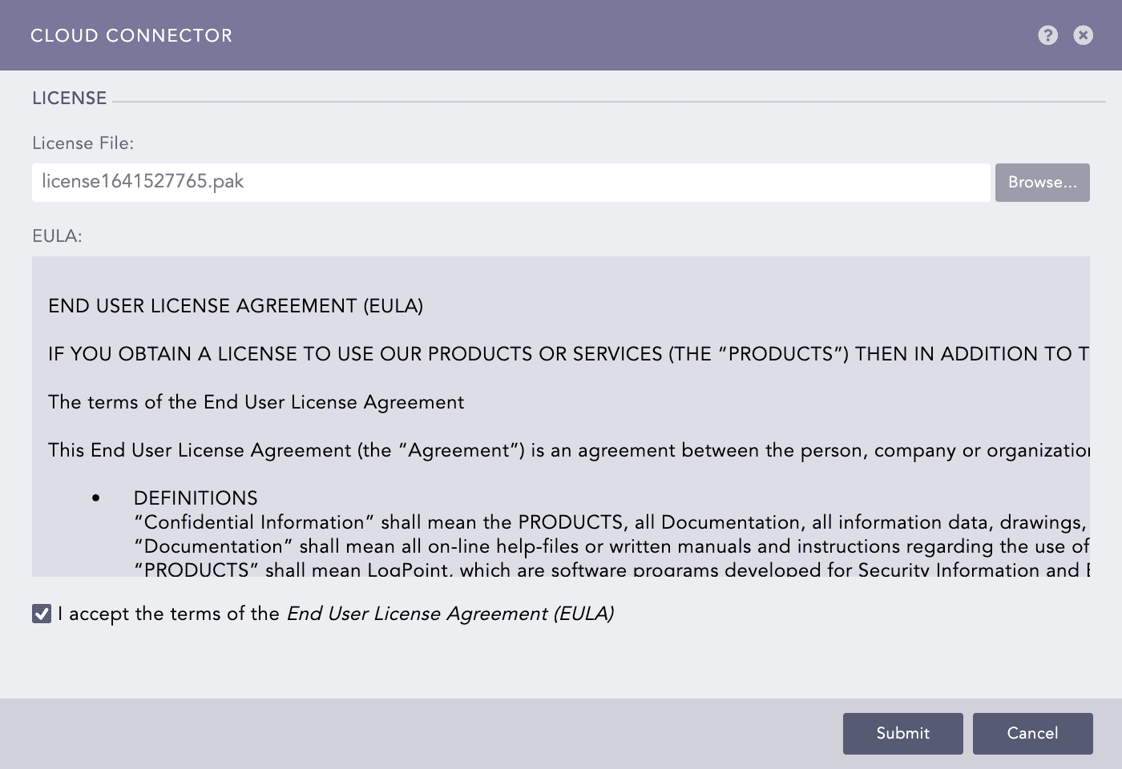Select the CLOUD CONNECTOR title bar text
The height and width of the screenshot is (769, 1122).
pos(131,35)
